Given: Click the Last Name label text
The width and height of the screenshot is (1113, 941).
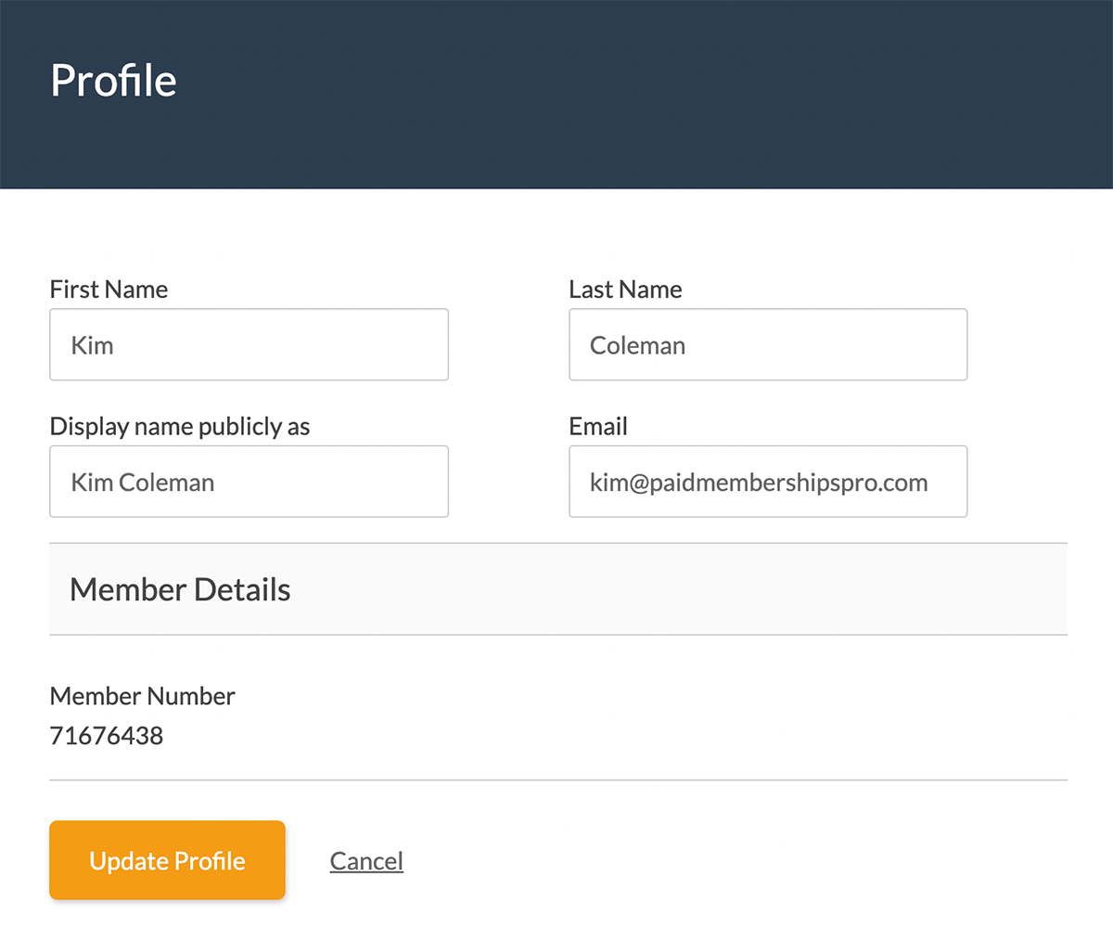Looking at the screenshot, I should [625, 289].
